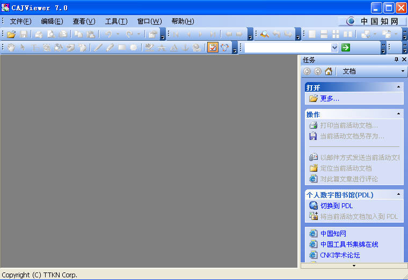Click the 打印当前活动文档... item
This screenshot has height=280, width=408.
point(349,126)
